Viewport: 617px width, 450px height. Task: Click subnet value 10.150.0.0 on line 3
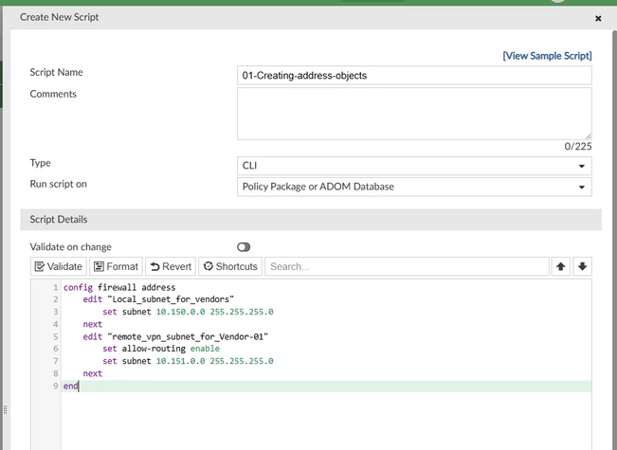pyautogui.click(x=180, y=312)
